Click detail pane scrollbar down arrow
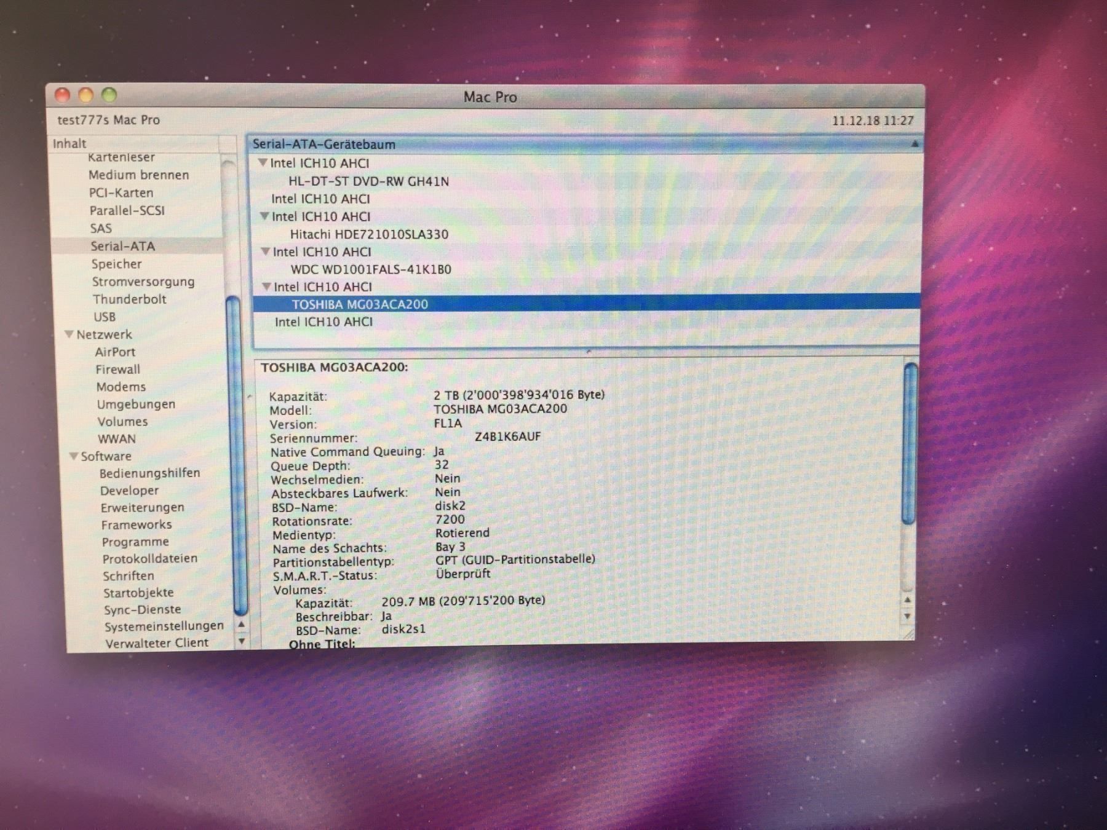The image size is (1107, 830). point(907,616)
